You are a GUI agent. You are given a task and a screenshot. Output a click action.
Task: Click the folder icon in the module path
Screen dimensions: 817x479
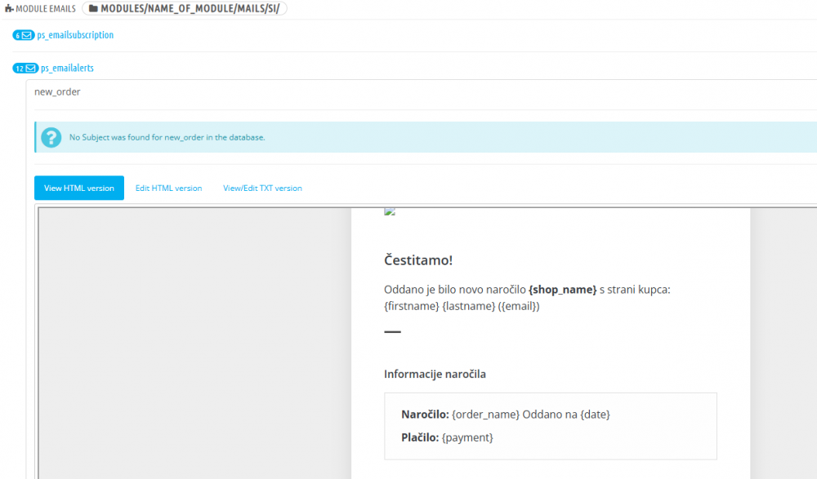[x=93, y=8]
